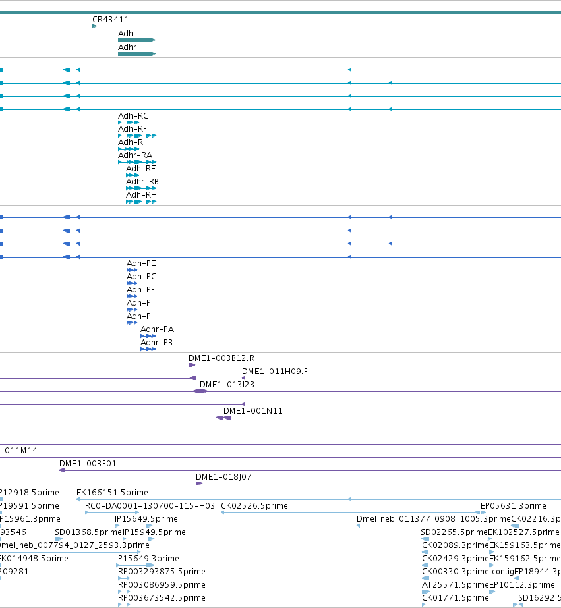The image size is (561, 608).
Task: Select the EK166151.5prime EST label
Action: (x=112, y=493)
